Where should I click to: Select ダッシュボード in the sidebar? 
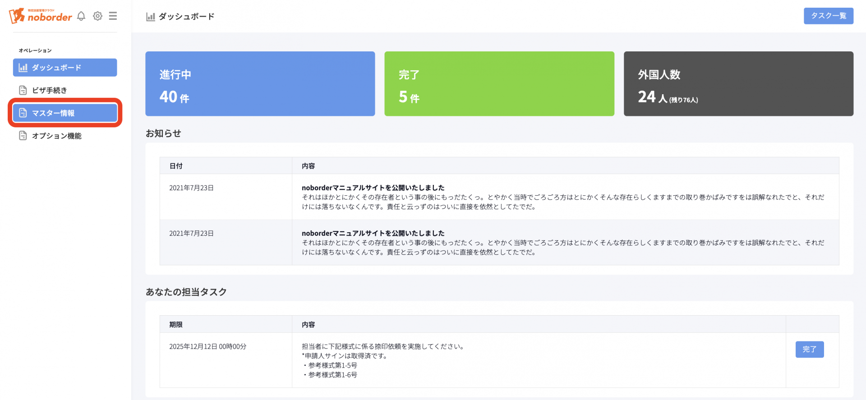[x=56, y=68]
